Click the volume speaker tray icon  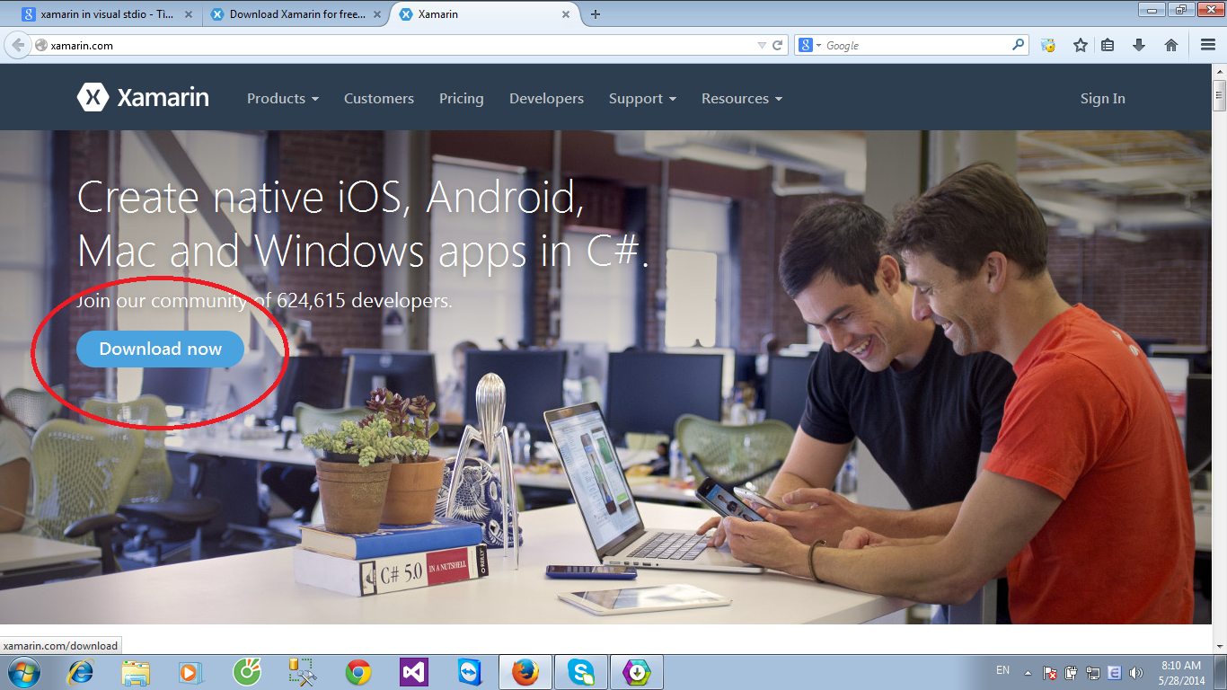pos(1136,672)
